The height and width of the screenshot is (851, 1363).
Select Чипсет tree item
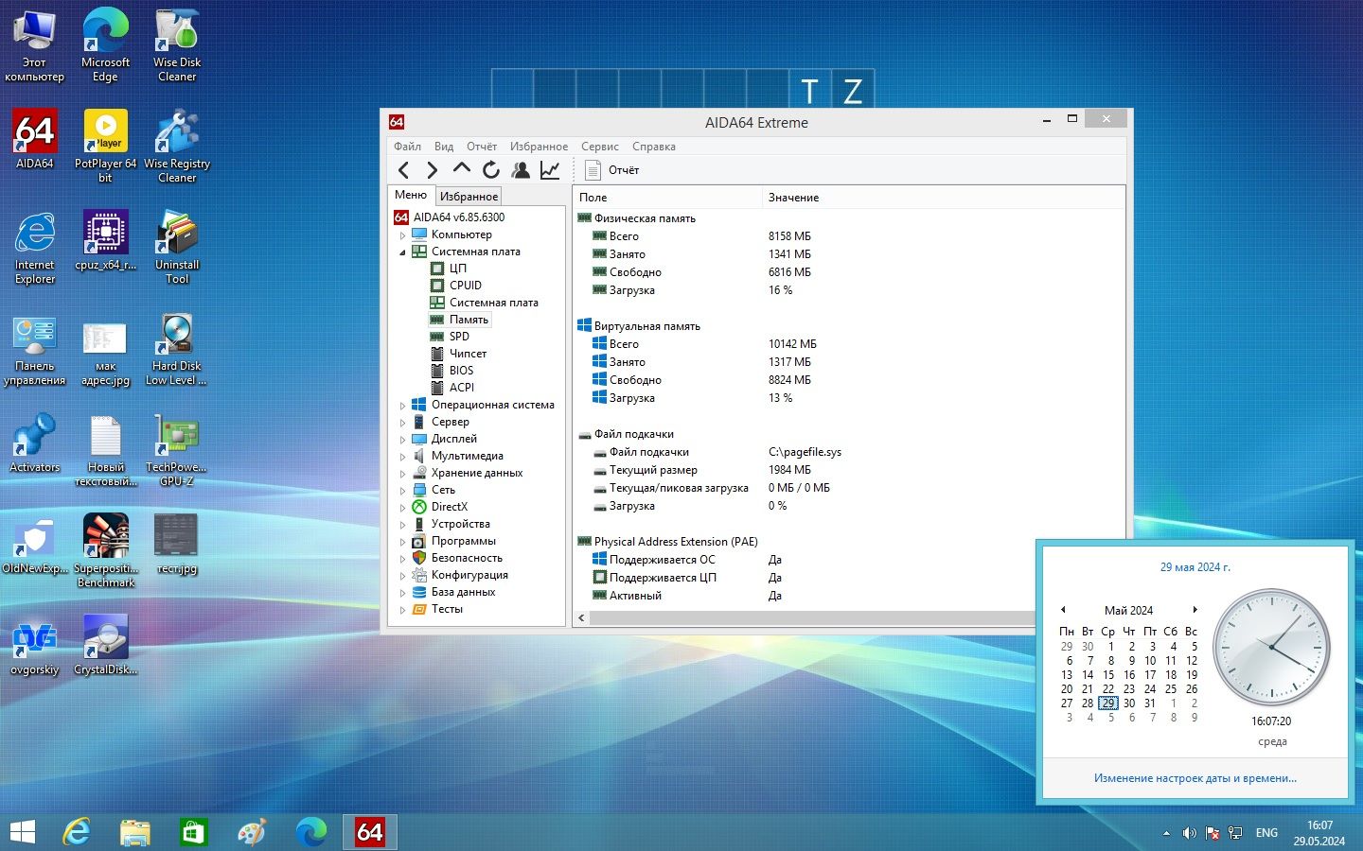click(468, 354)
